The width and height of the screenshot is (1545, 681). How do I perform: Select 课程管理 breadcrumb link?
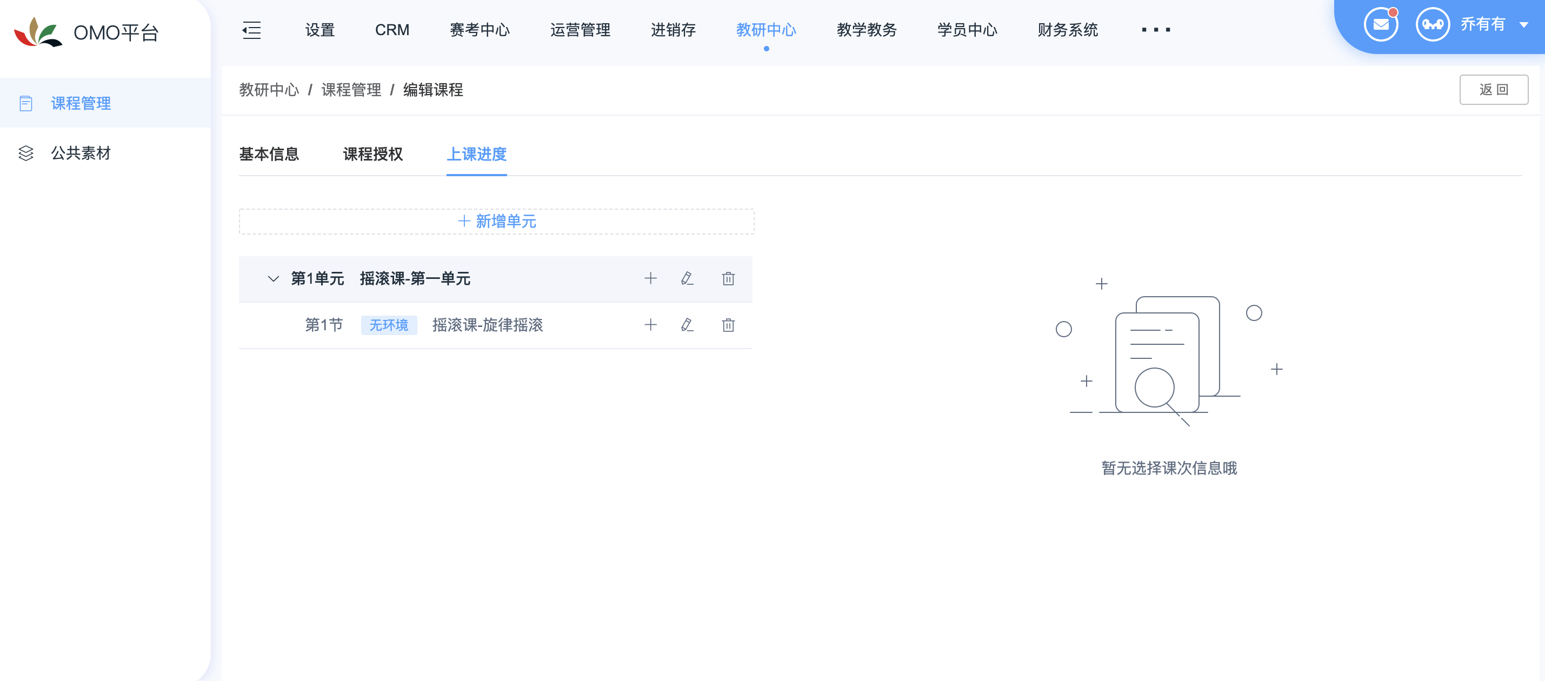[x=352, y=91]
